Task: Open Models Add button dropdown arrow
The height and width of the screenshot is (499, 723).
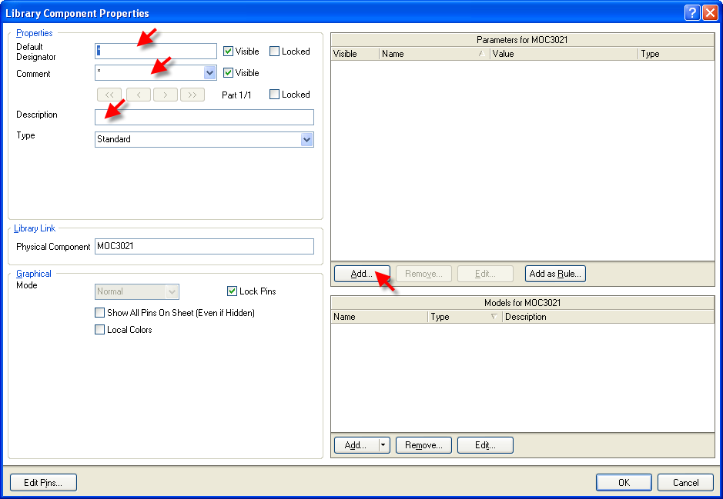Action: (384, 445)
